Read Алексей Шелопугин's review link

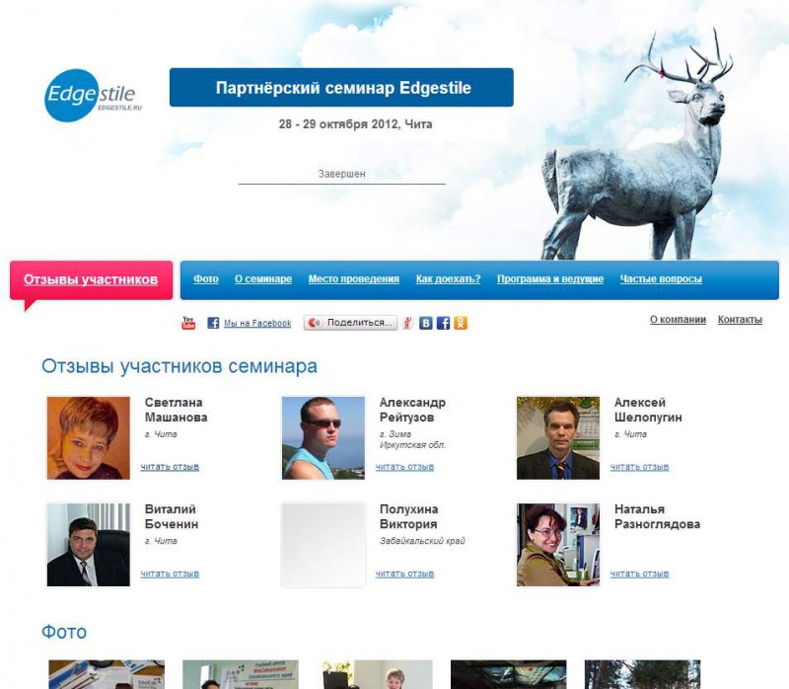click(639, 467)
